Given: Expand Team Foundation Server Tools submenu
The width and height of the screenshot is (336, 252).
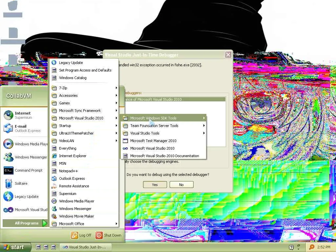Looking at the screenshot, I should (x=163, y=126).
